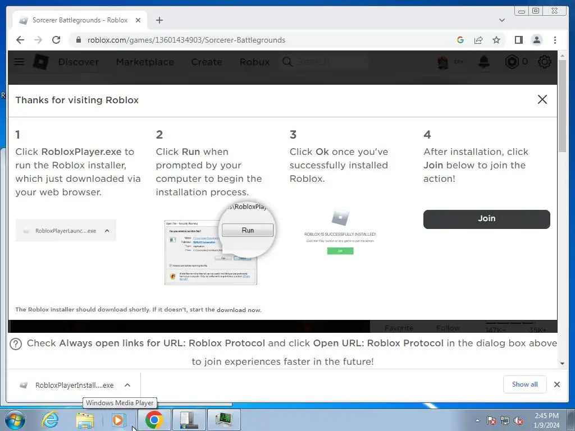Launch Windows Media Player from taskbar

(x=118, y=420)
